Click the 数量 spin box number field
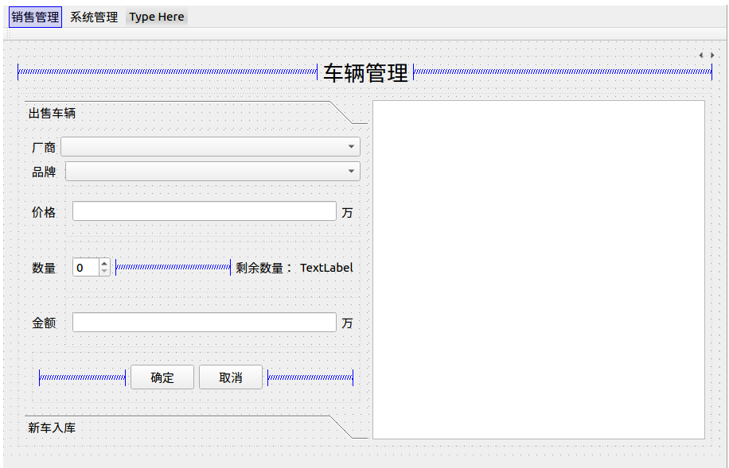Image resolution: width=729 pixels, height=468 pixels. 85,268
